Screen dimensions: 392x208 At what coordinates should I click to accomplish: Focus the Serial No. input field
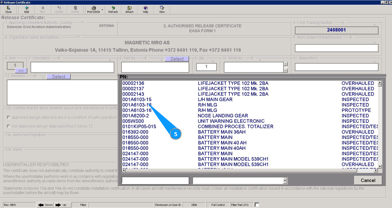click(x=254, y=67)
